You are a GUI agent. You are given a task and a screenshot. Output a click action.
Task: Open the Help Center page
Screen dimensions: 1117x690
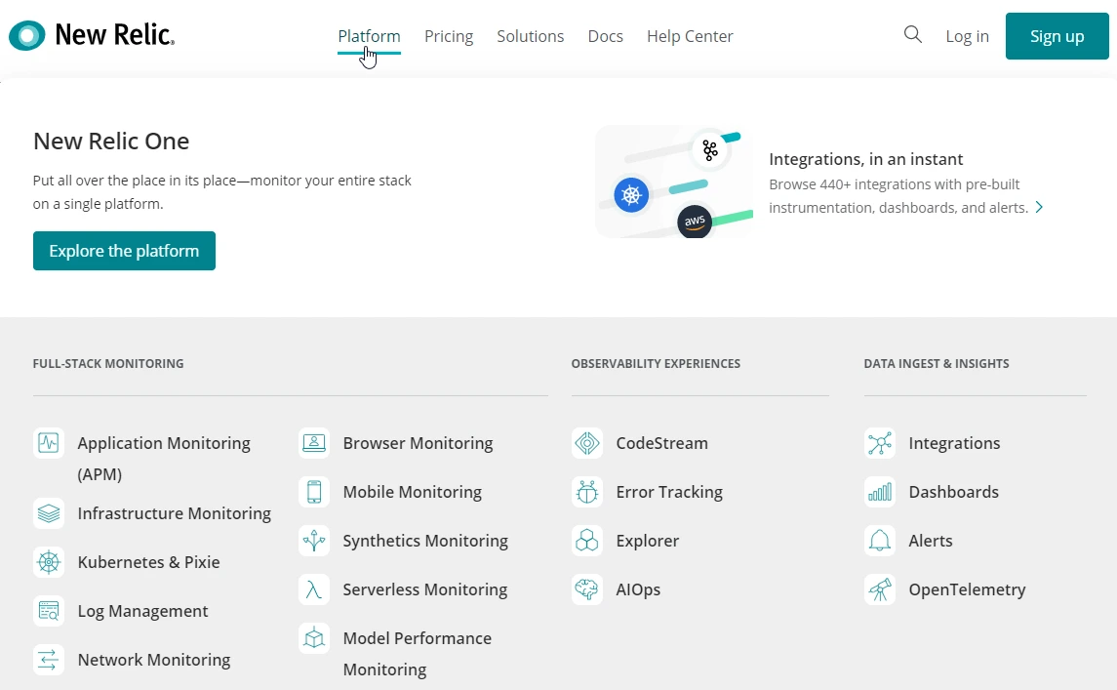point(690,36)
